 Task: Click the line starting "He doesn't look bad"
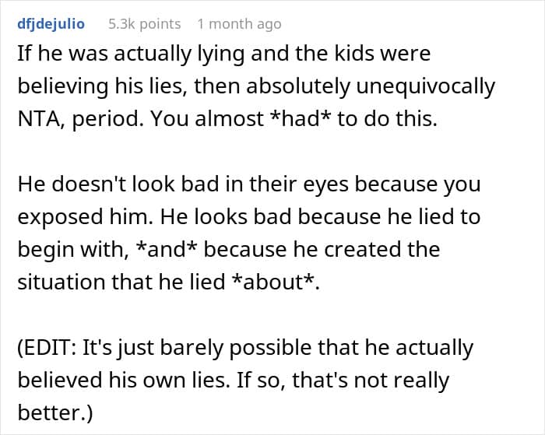pyautogui.click(x=246, y=184)
